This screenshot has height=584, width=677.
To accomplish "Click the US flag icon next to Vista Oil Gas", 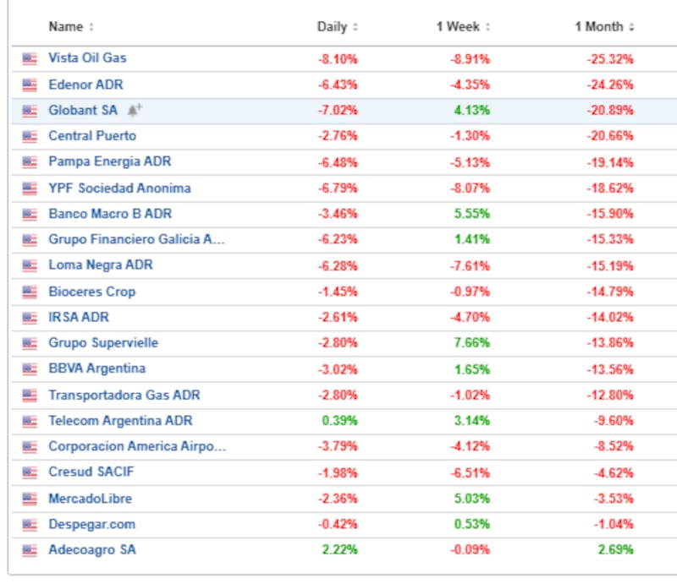I will (30, 58).
